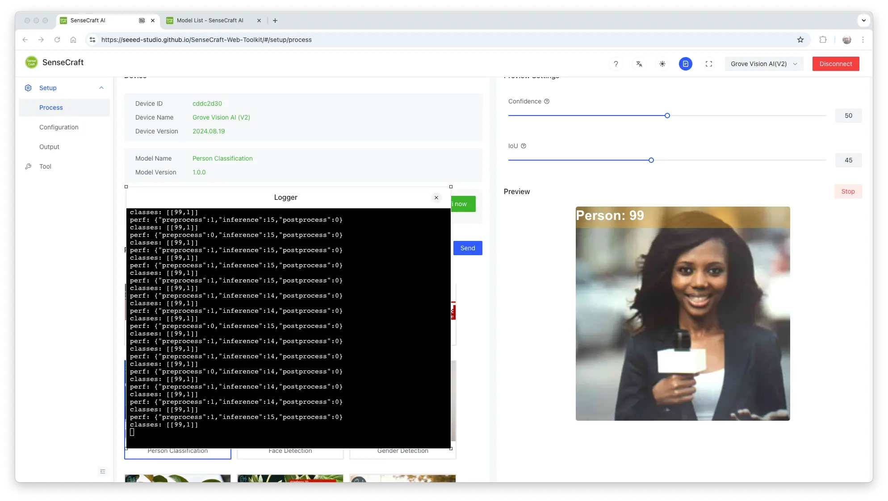The image size is (888, 501).
Task: Bookmark the page with the star icon
Action: 800,40
